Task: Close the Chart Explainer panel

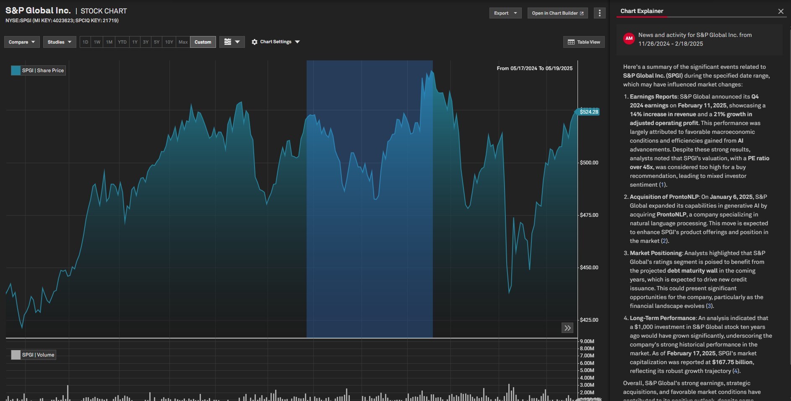Action: (781, 11)
